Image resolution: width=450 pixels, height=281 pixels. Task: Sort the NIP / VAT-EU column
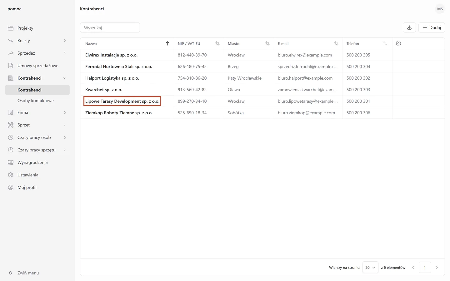coord(217,43)
